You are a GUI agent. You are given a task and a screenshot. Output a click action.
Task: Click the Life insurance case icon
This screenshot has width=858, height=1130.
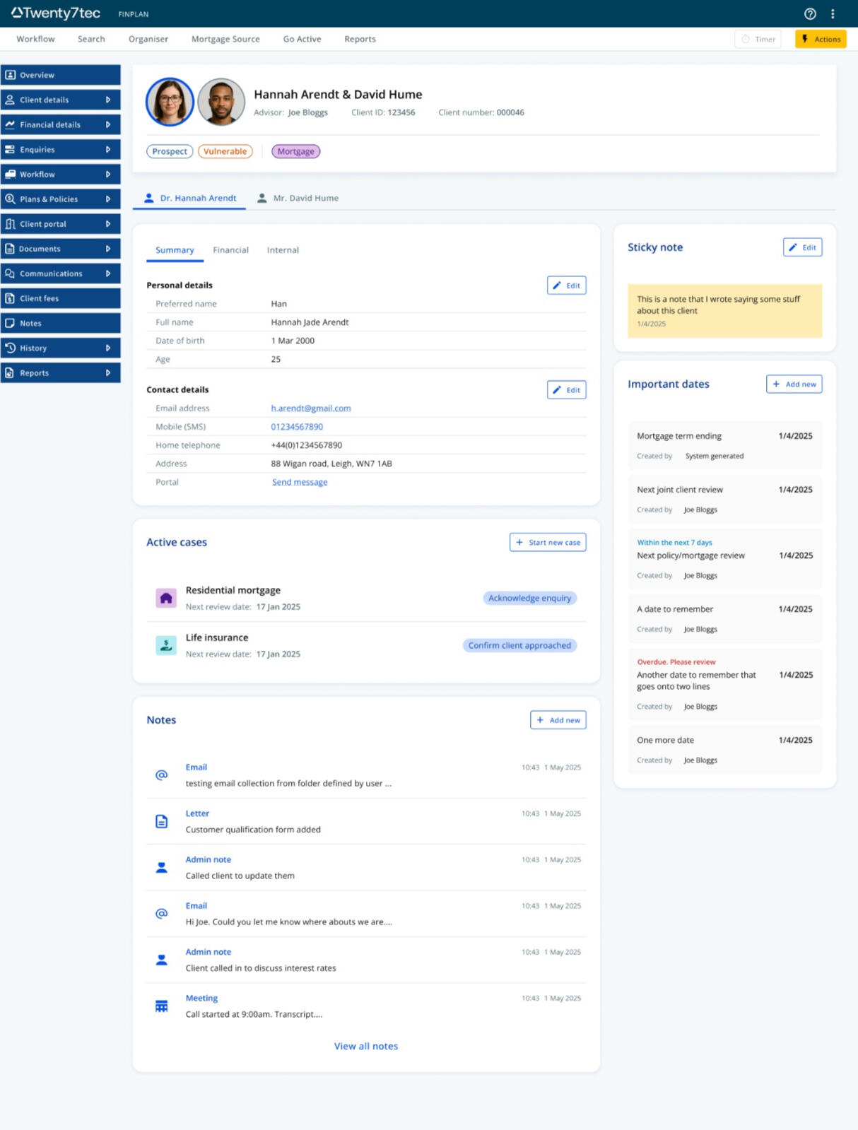(x=166, y=645)
